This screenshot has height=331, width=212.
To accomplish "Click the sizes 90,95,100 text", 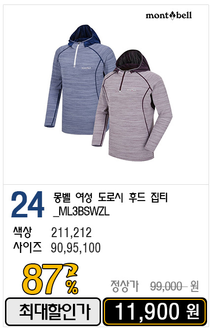I will [75, 248].
